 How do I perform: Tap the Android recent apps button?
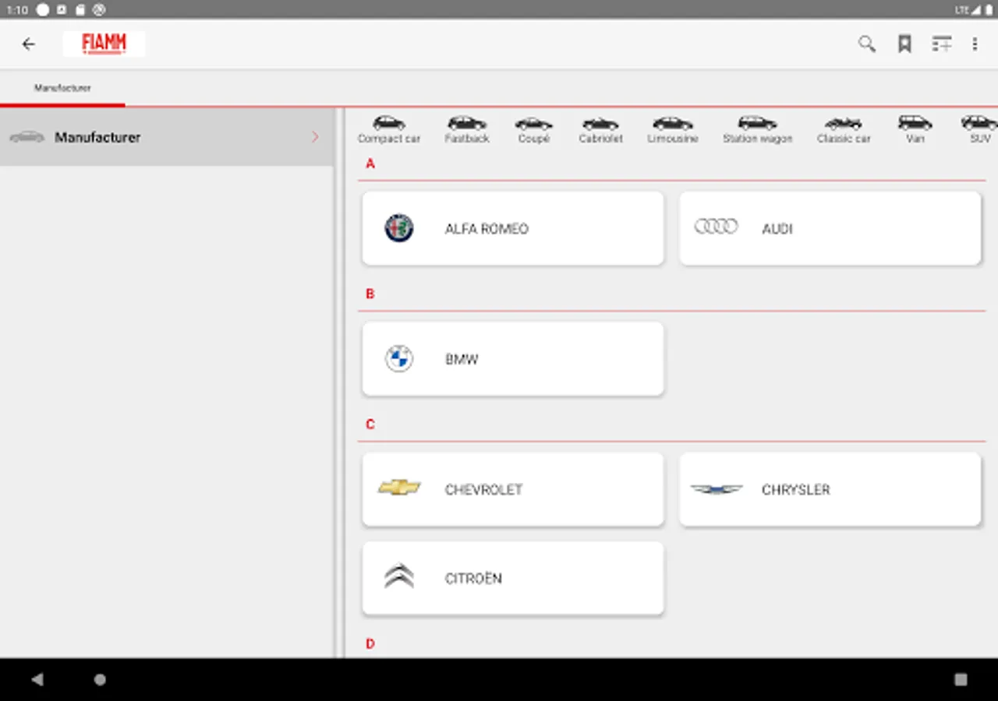[961, 679]
